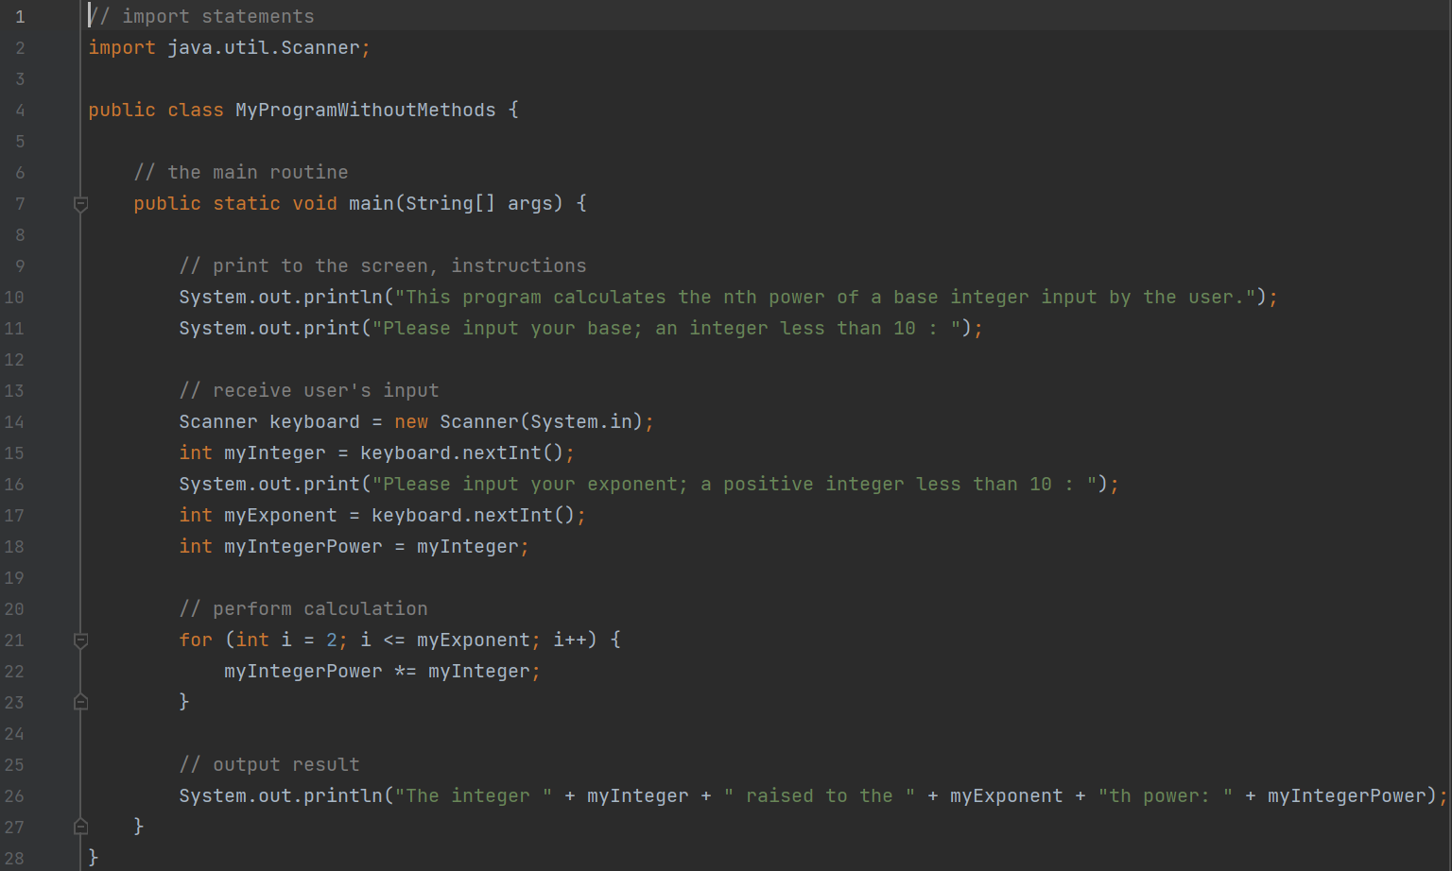Place cursor in the MyProgramWithoutMethods class name
This screenshot has width=1452, height=871.
point(365,111)
